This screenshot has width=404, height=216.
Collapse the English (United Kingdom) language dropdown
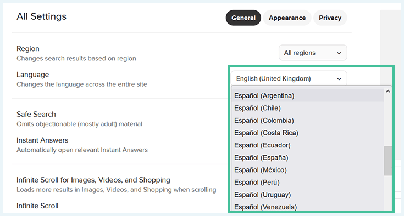pyautogui.click(x=289, y=78)
